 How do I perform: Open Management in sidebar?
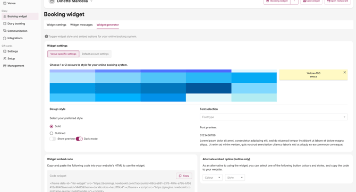pos(20,66)
